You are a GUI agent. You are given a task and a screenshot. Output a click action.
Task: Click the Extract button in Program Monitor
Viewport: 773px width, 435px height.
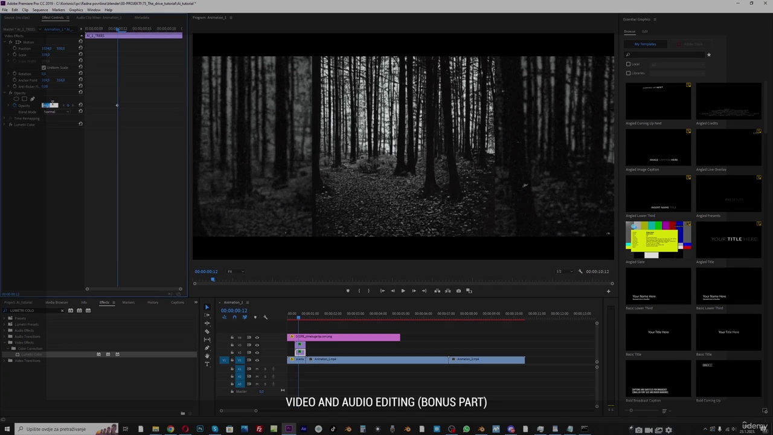point(447,291)
